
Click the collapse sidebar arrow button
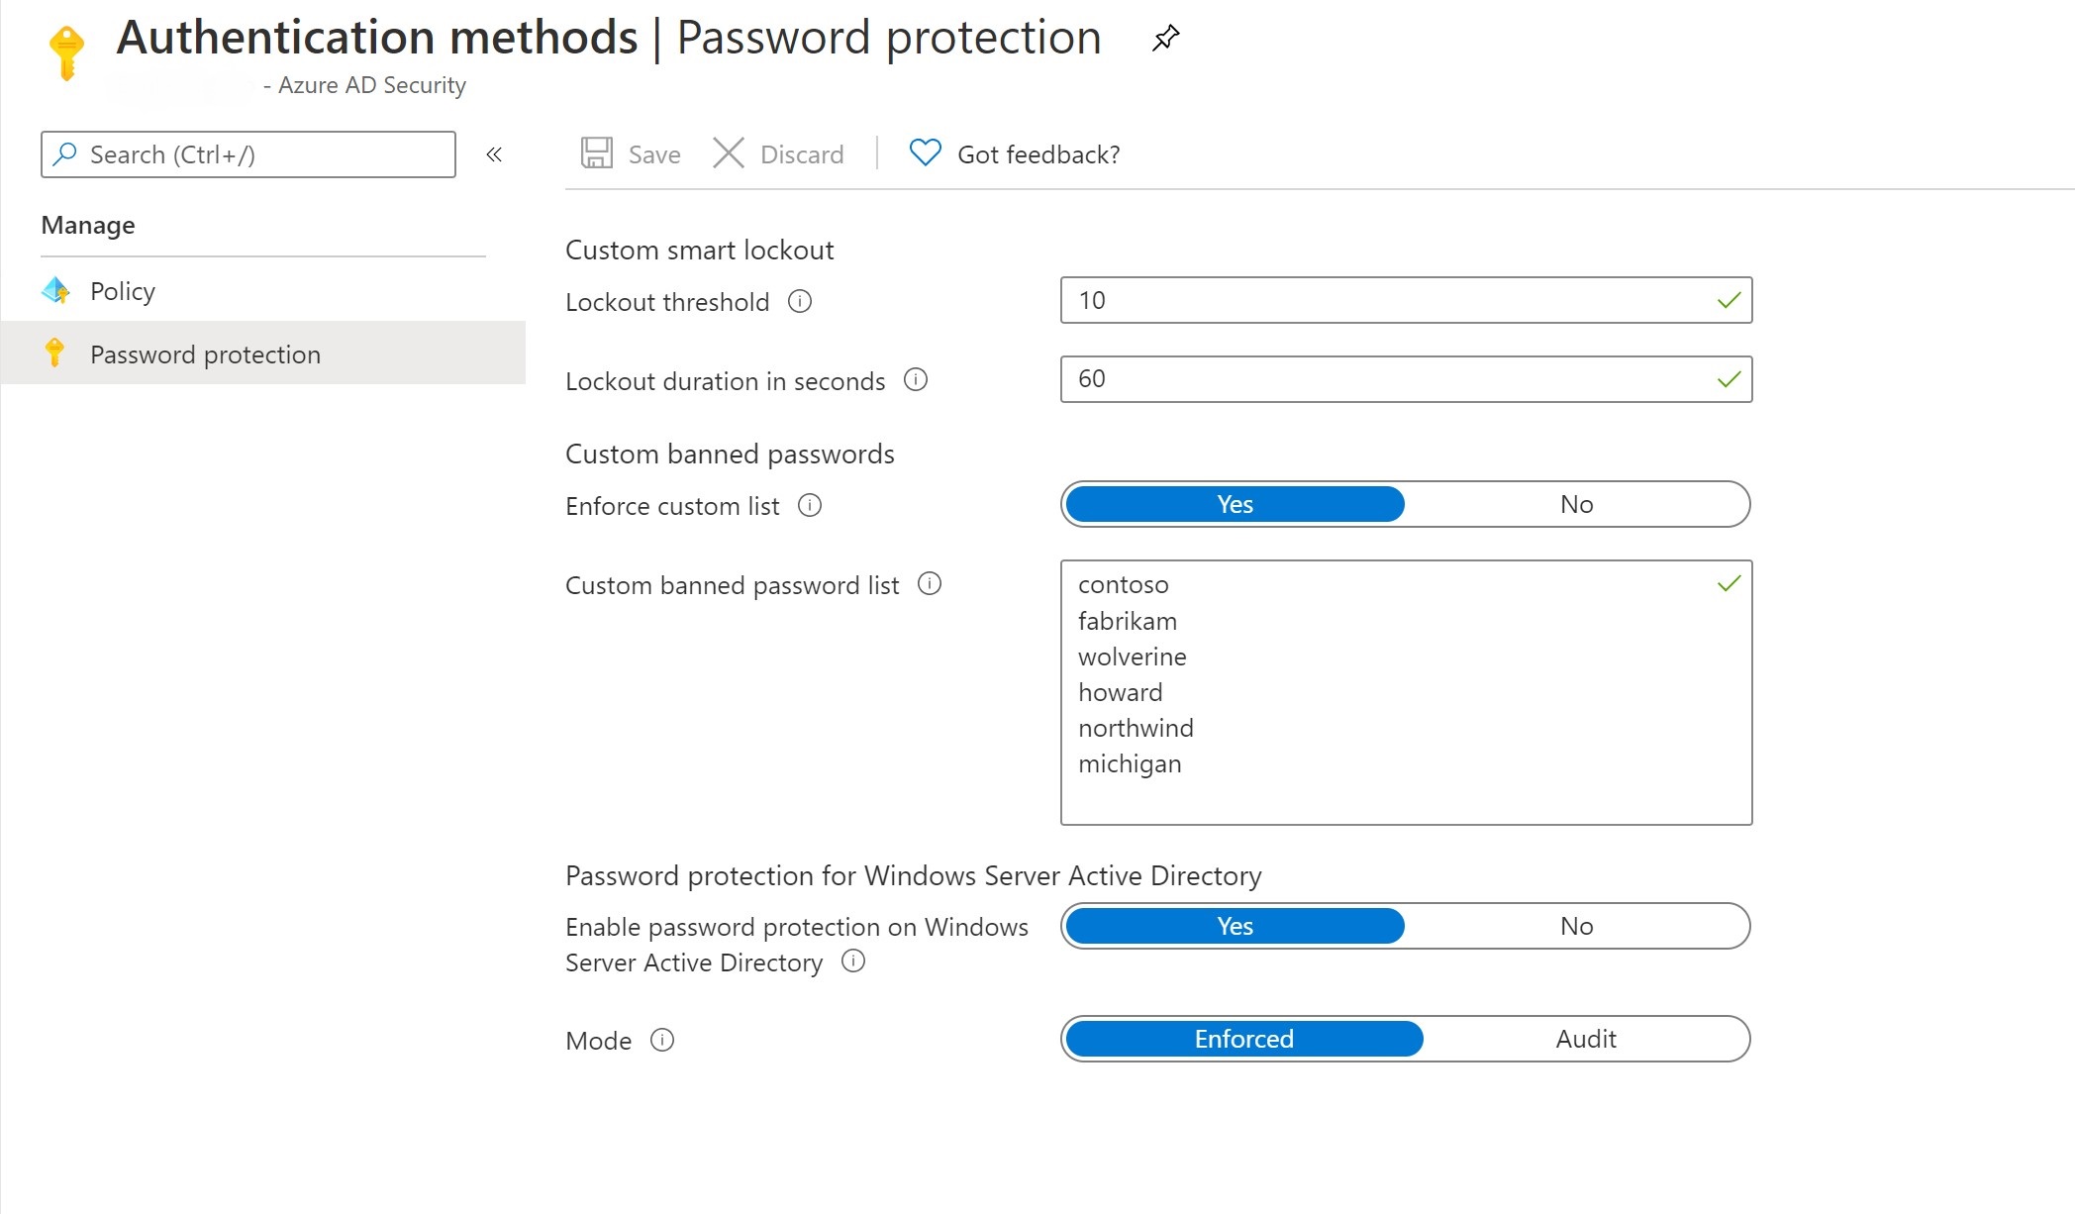(x=496, y=154)
